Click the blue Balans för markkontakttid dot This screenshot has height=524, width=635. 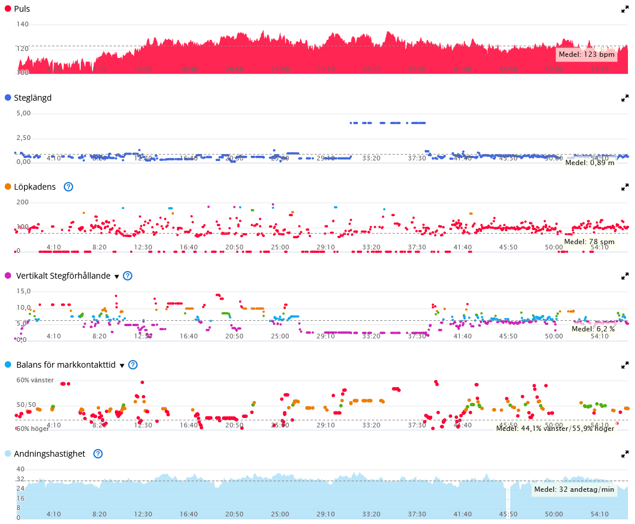tap(8, 365)
